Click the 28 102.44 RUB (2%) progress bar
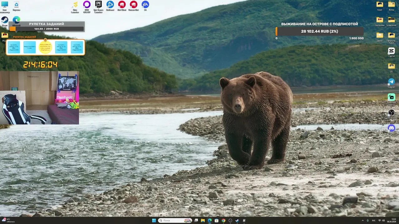The height and width of the screenshot is (224, 399). click(320, 31)
